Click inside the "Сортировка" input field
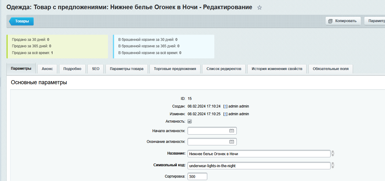 coord(197,176)
